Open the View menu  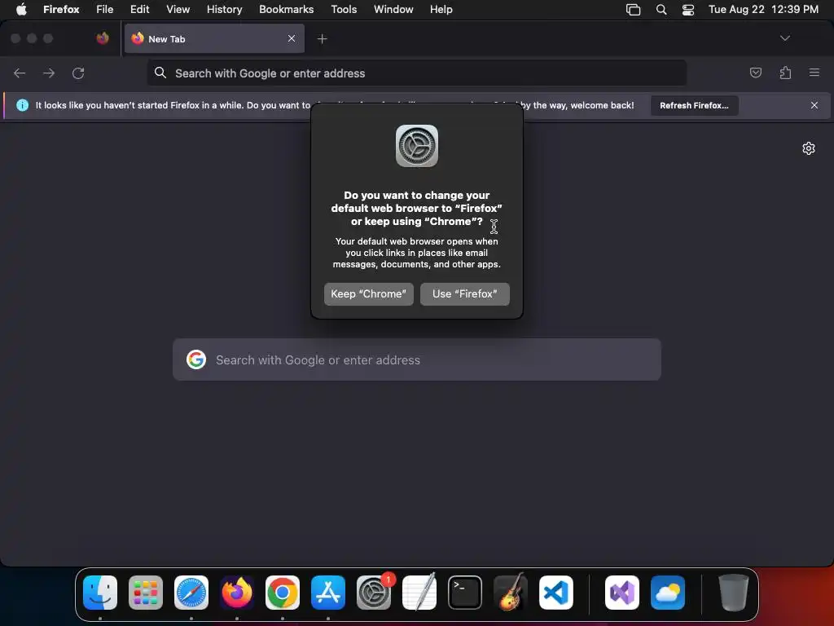pyautogui.click(x=178, y=9)
